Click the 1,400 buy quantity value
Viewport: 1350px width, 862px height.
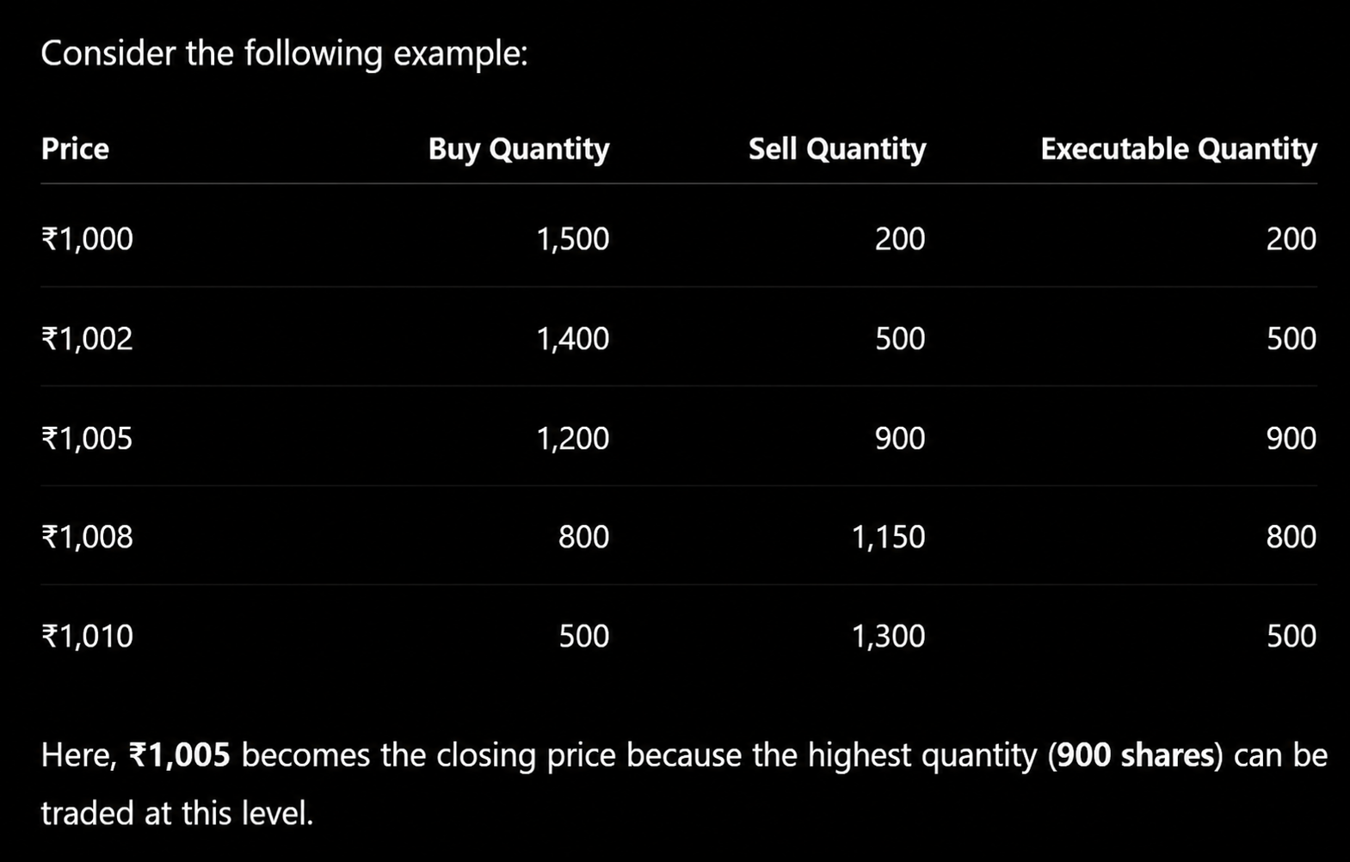pyautogui.click(x=572, y=338)
